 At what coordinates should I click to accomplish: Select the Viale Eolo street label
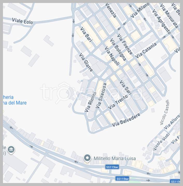[x=22, y=21]
